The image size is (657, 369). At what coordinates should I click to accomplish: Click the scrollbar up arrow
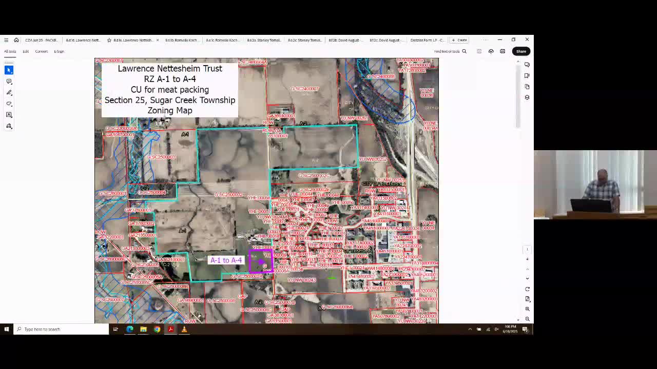[x=518, y=62]
